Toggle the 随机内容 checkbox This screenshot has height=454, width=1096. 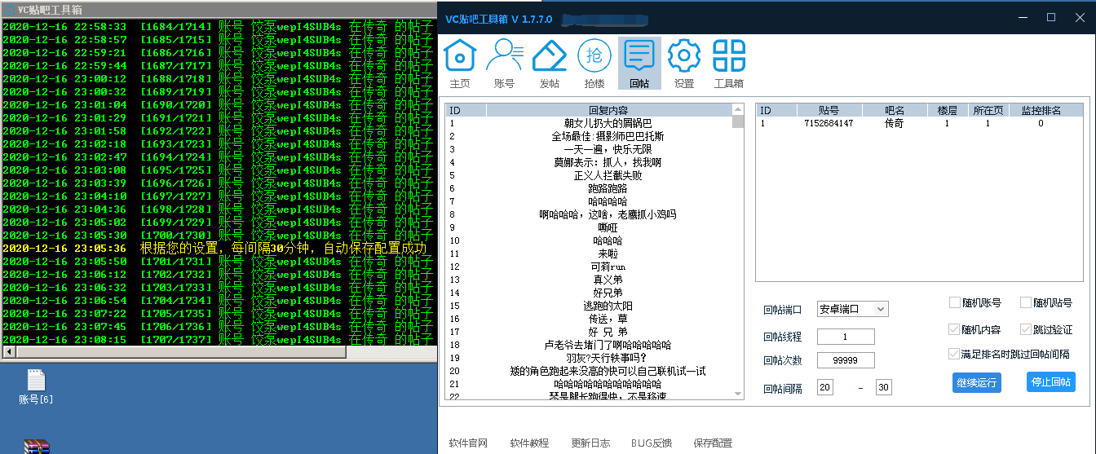click(x=955, y=330)
